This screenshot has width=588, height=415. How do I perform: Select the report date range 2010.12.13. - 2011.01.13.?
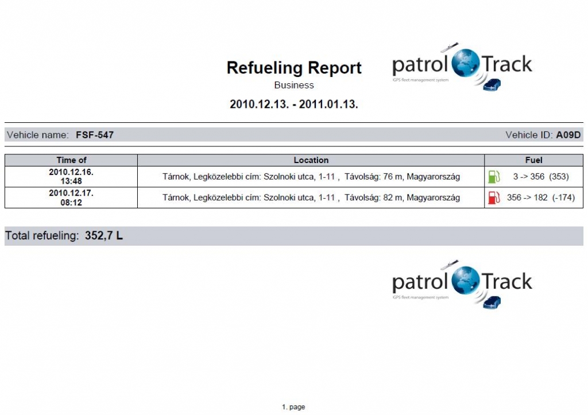coord(294,104)
